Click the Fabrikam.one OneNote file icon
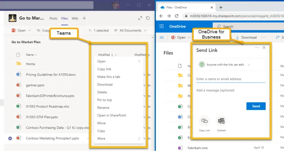Screen dimensions: 284x151 coord(180,148)
